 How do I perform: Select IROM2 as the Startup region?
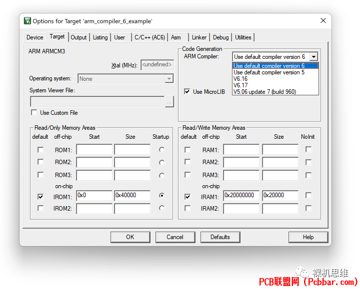tap(161, 208)
